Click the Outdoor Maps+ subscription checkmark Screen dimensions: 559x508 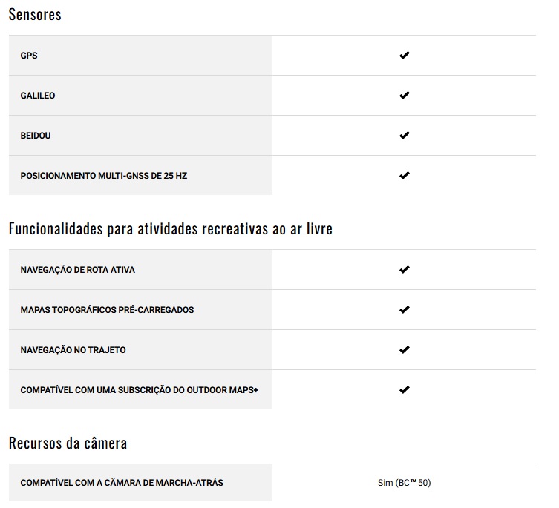coord(404,390)
